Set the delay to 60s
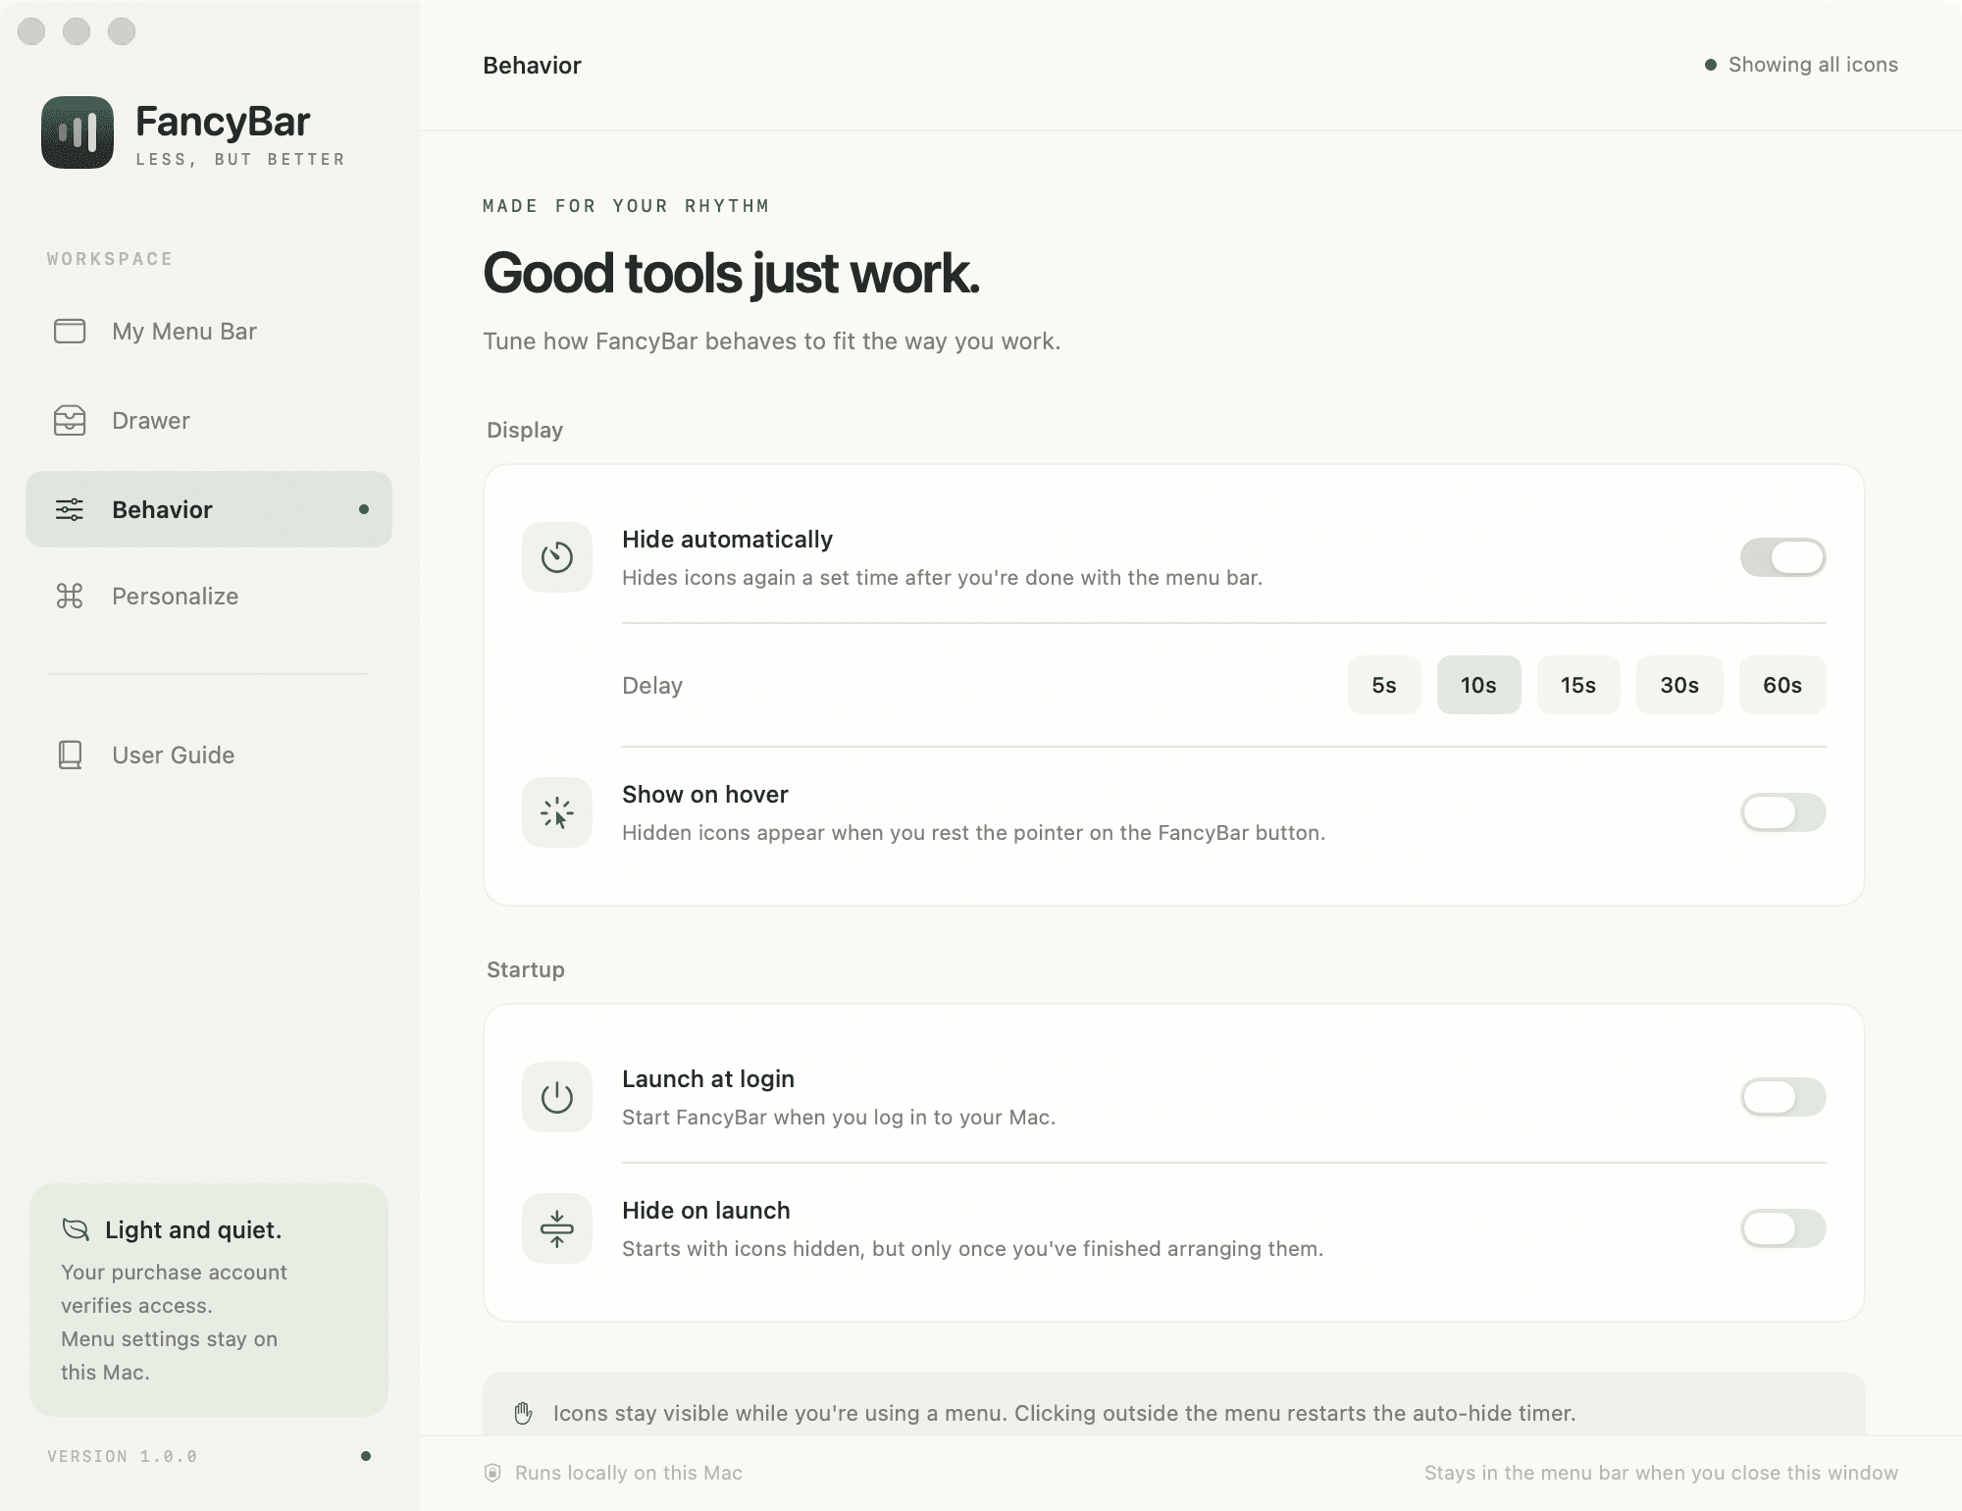1962x1511 pixels. click(x=1782, y=685)
